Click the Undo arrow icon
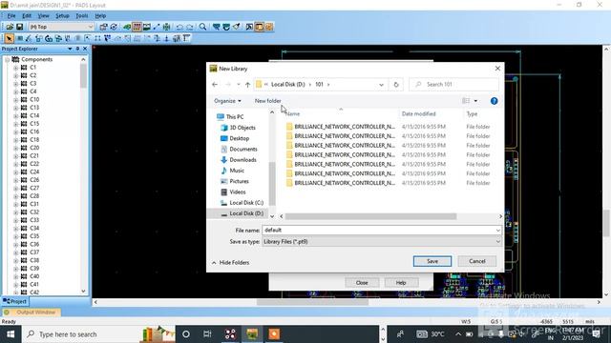The width and height of the screenshot is (611, 343). tap(179, 27)
